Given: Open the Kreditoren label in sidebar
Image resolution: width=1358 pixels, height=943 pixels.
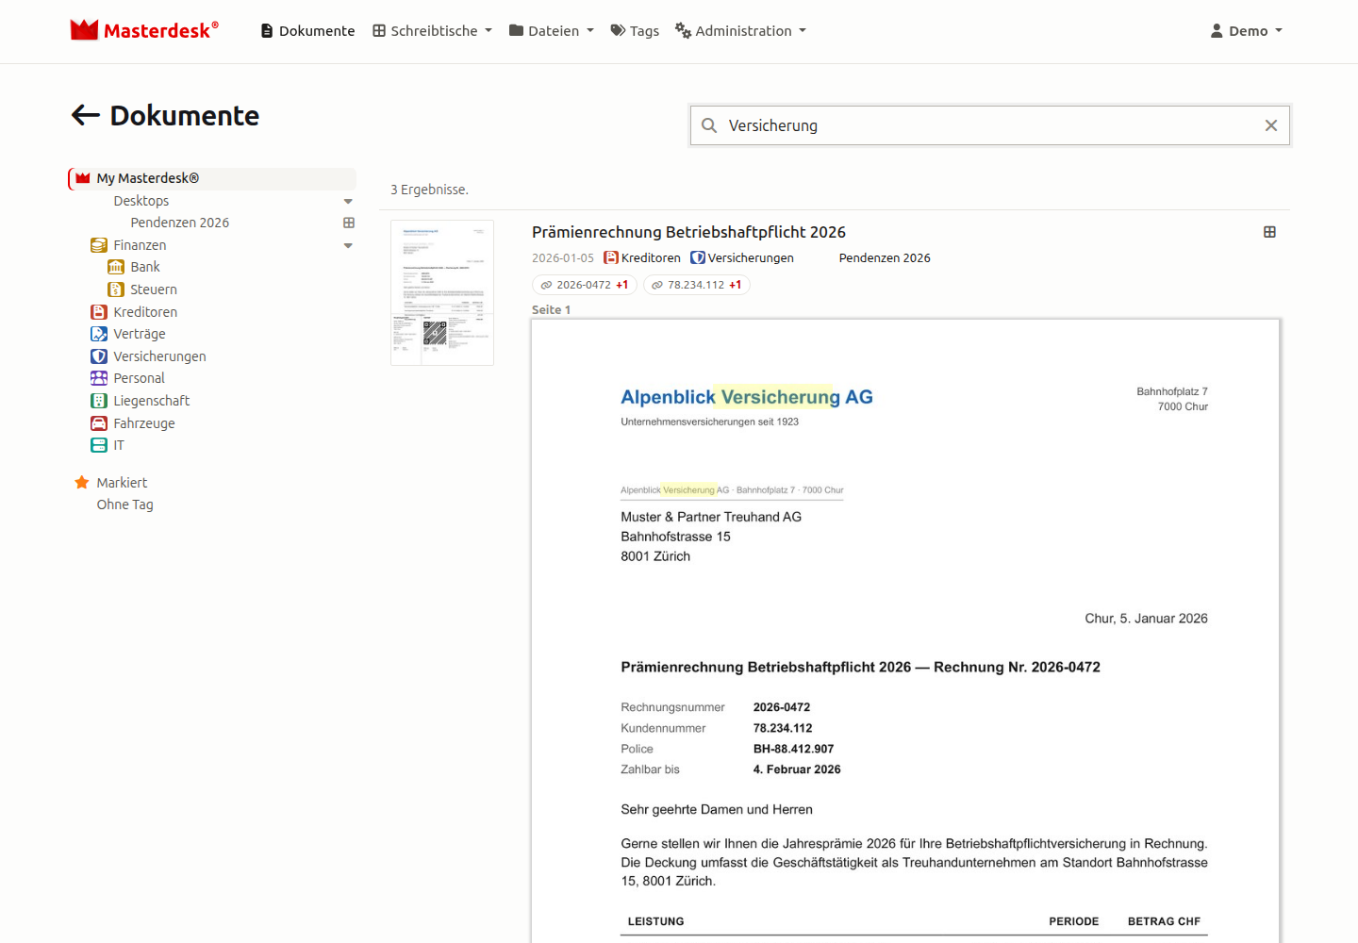Looking at the screenshot, I should click(x=145, y=312).
